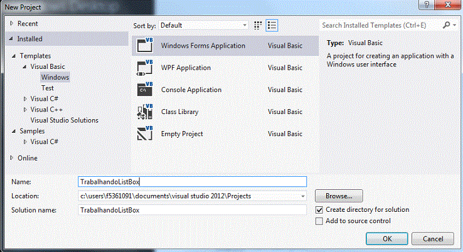Collapse the Samples tree node
463x252 pixels.
pos(14,131)
